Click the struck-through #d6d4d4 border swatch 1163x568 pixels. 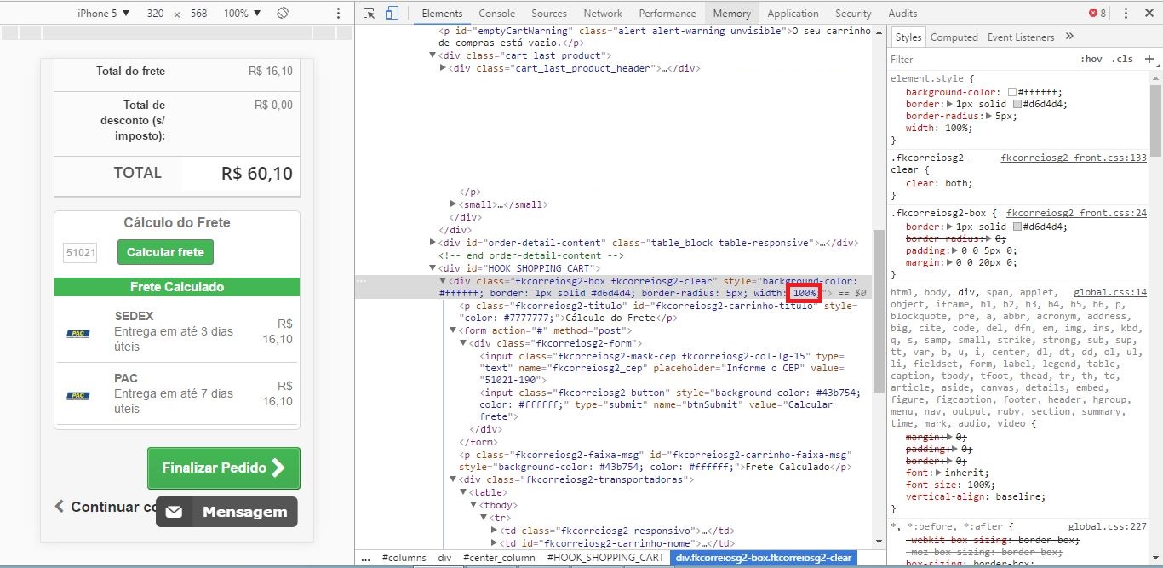(1017, 227)
